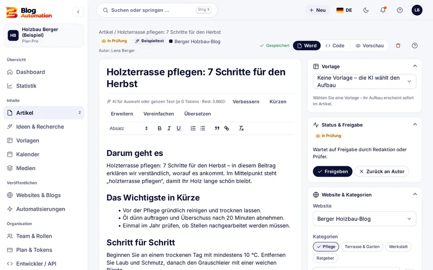The height and width of the screenshot is (270, 433).
Task: Open the Medien library
Action: pos(44,168)
